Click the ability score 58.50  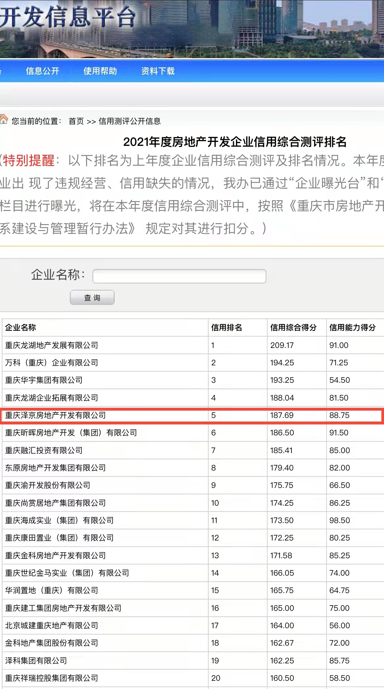click(340, 678)
